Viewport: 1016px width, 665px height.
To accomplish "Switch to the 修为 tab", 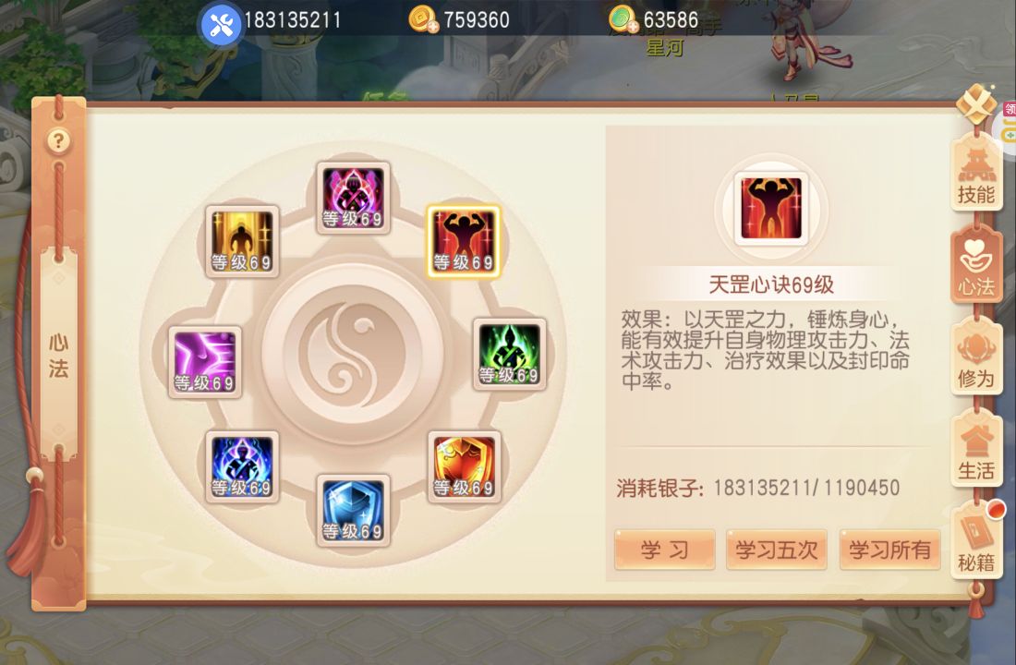I will pyautogui.click(x=976, y=357).
